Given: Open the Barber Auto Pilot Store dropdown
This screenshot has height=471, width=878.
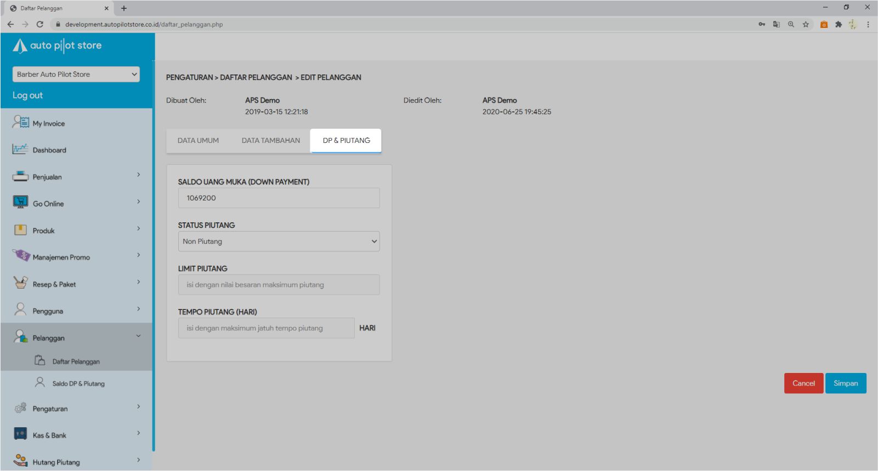Looking at the screenshot, I should click(x=76, y=74).
